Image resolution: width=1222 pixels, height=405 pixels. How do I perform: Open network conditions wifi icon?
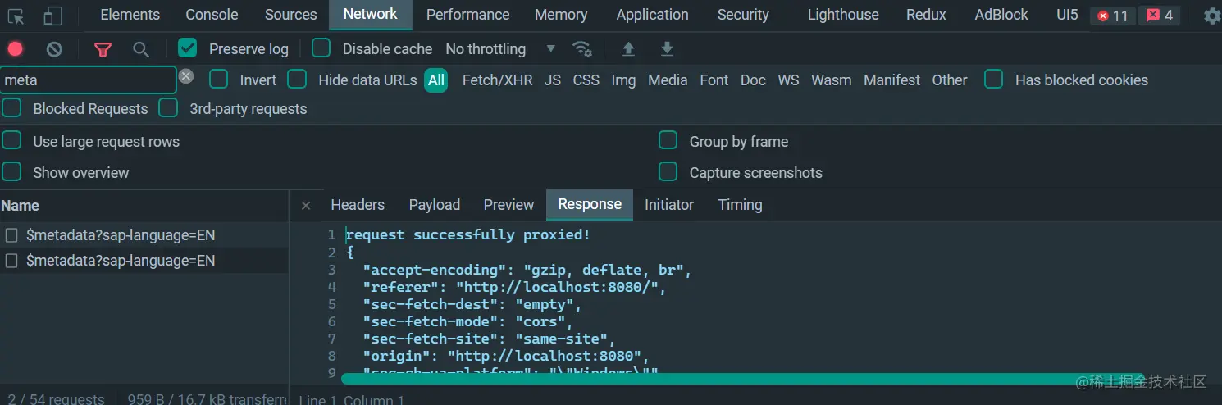pos(582,49)
